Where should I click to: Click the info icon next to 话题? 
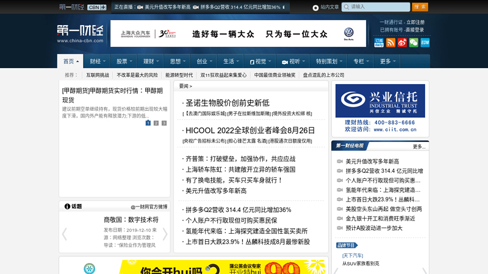coord(67,206)
